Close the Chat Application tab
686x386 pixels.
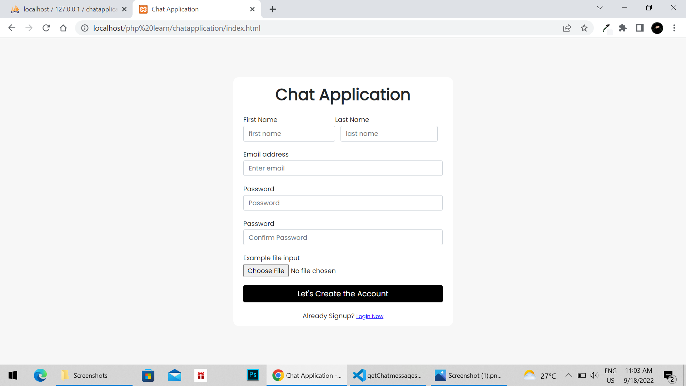point(252,9)
